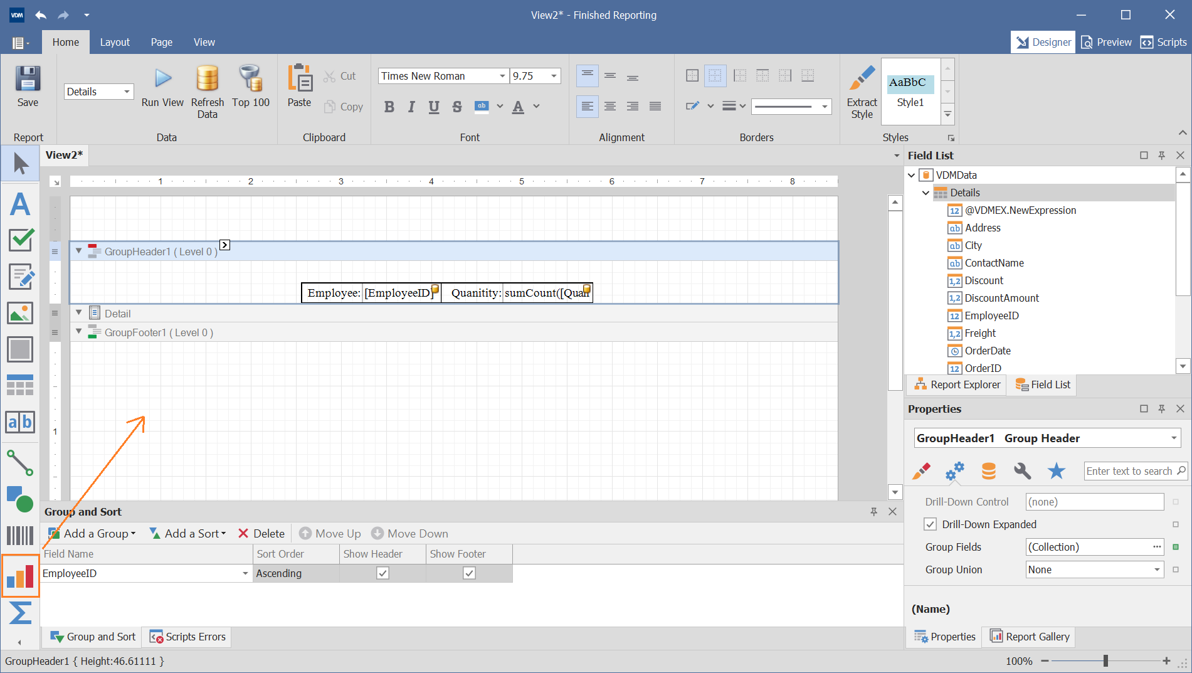The height and width of the screenshot is (673, 1192).
Task: Open the Page ribbon tab
Action: 161,42
